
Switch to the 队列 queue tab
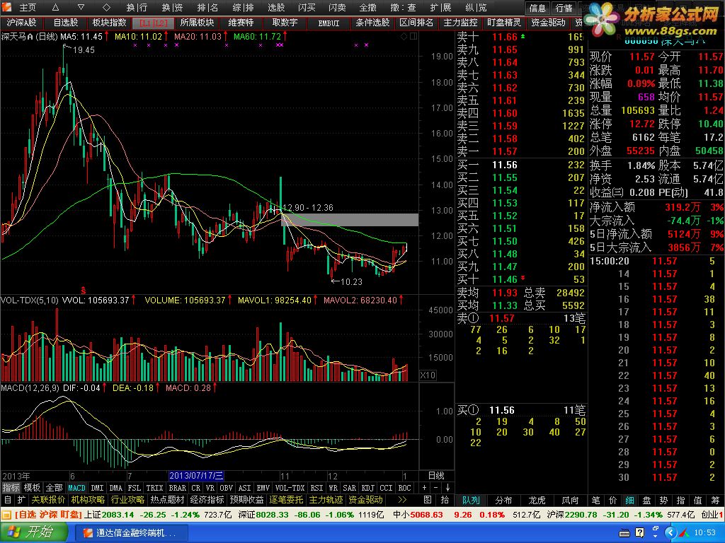click(471, 500)
